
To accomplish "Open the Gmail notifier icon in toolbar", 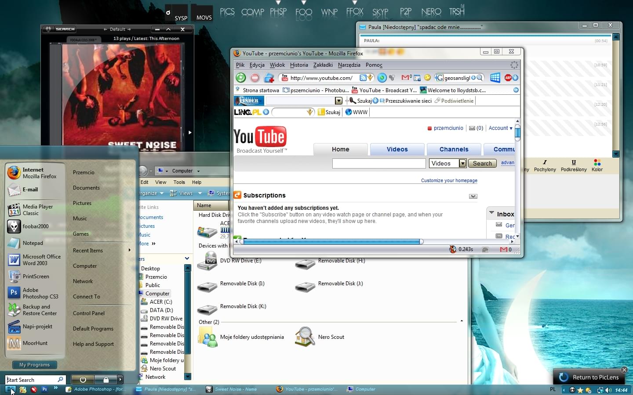I will [406, 78].
